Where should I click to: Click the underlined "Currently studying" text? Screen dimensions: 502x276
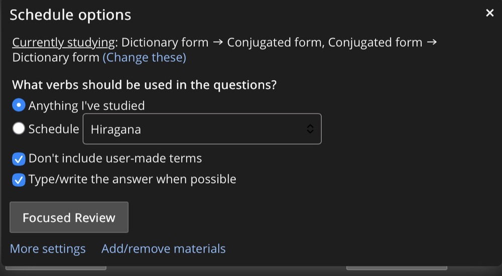63,42
